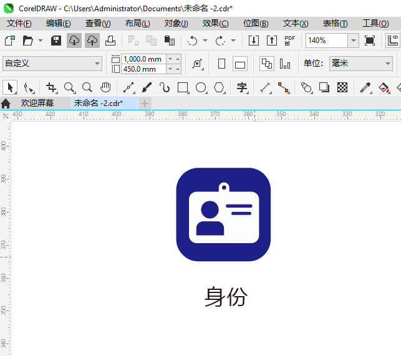Select the Ellipse tool
Screen dimensions: 401x356
[201, 87]
